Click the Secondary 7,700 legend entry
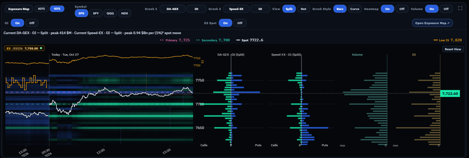Image resolution: width=469 pixels, height=158 pixels. (x=213, y=40)
